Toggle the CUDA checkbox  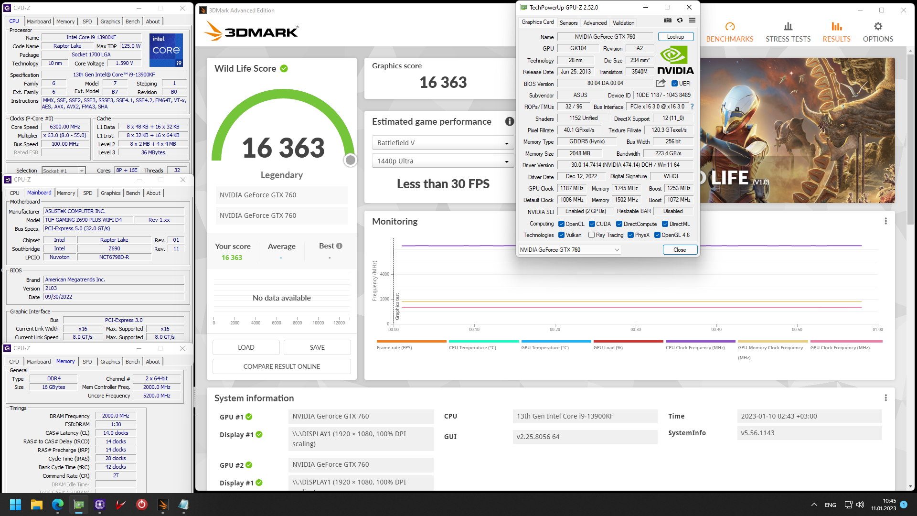(592, 224)
